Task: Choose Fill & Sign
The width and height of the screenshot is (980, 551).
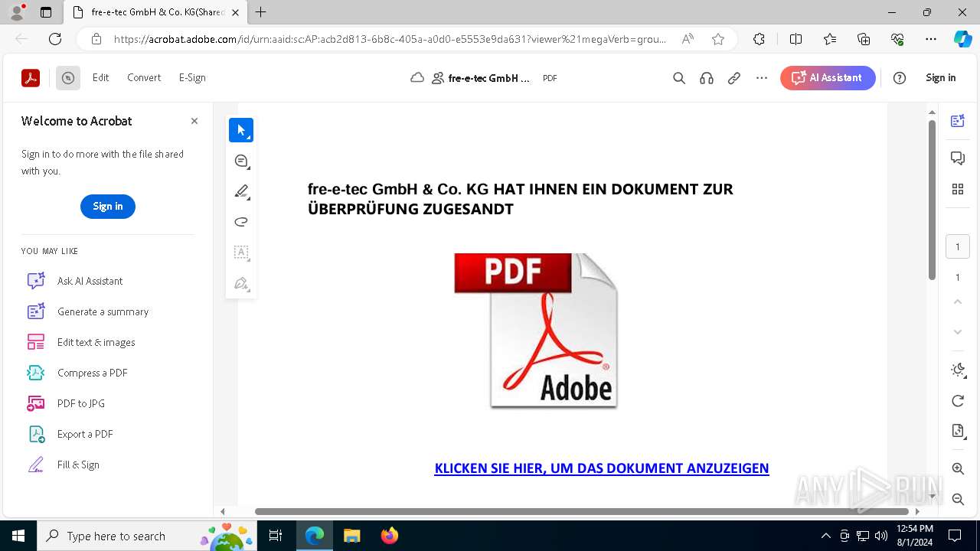Action: tap(63, 465)
